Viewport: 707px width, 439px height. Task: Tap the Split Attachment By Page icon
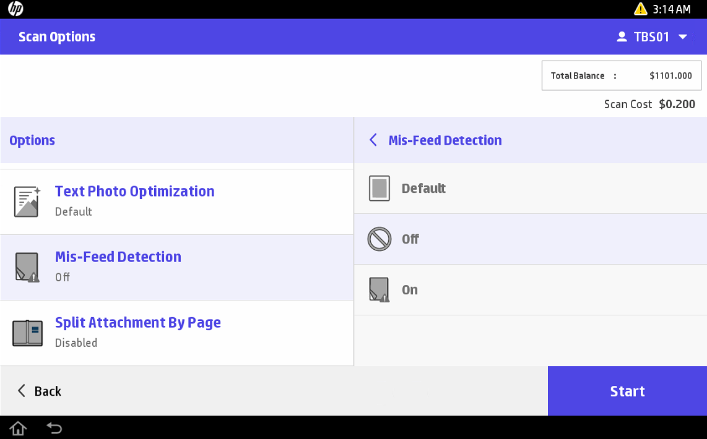27,333
